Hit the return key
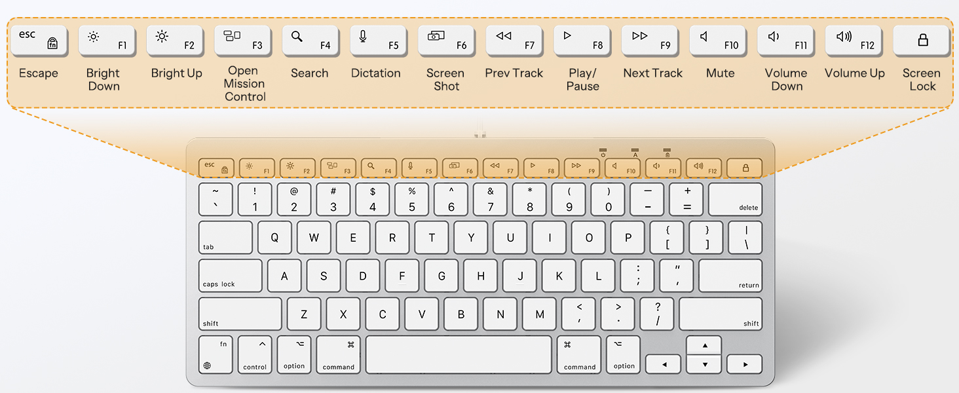This screenshot has height=393, width=959. coord(730,276)
